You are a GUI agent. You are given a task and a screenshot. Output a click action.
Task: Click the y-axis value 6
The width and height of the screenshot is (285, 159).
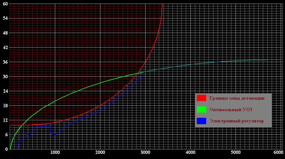click(x=6, y=134)
